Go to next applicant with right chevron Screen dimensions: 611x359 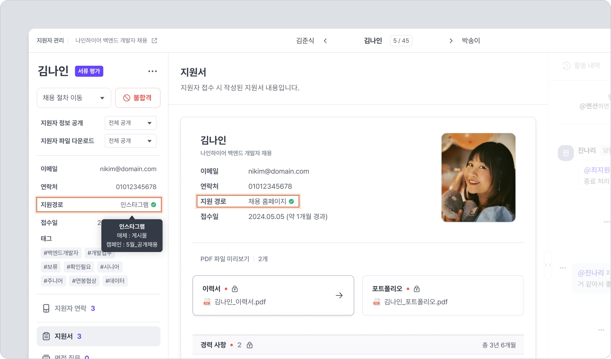point(451,41)
